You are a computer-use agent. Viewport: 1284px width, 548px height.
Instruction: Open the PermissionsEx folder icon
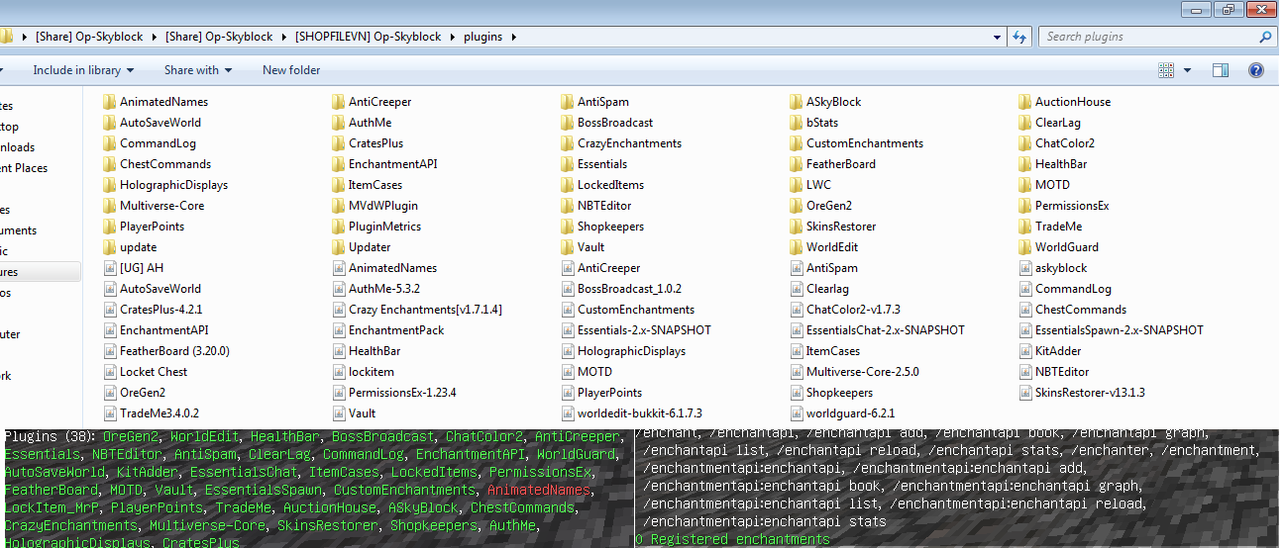(x=1024, y=206)
